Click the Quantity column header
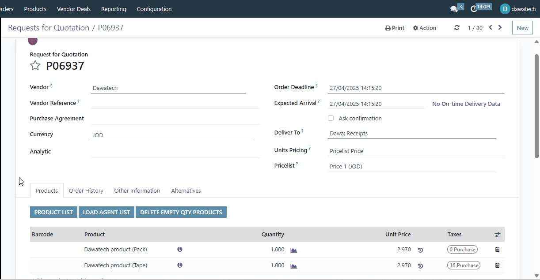 pos(273,235)
